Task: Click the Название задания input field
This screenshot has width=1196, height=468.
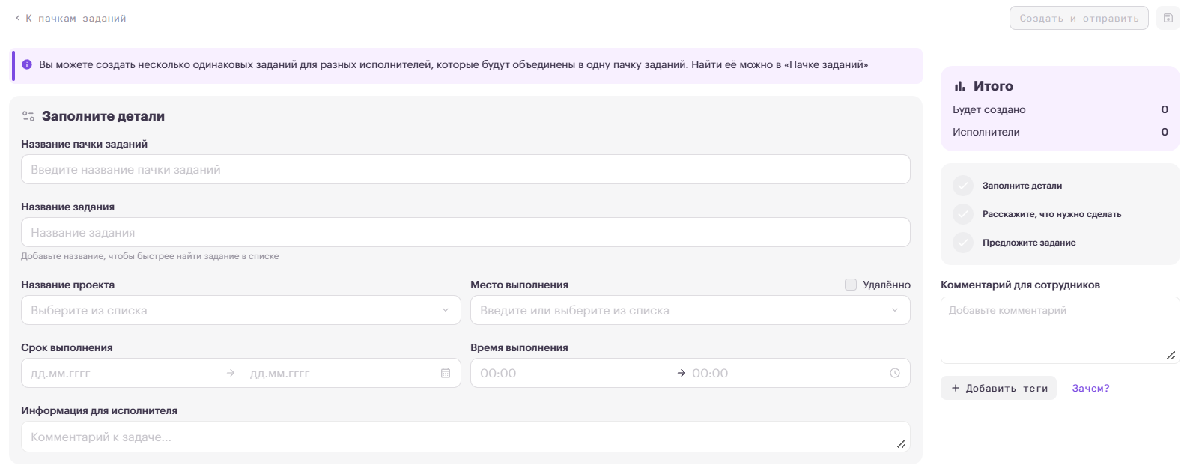Action: coord(466,232)
